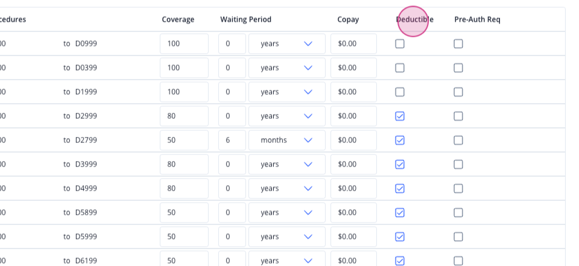Image resolution: width=579 pixels, height=266 pixels.
Task: Focus waiting period number for D0399 row
Action: coord(232,68)
